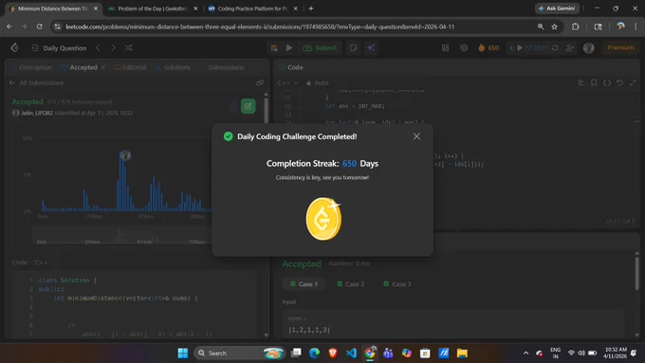Screen dimensions: 645x363
Task: Click the test result panel scrollbar
Action: pos(636,273)
